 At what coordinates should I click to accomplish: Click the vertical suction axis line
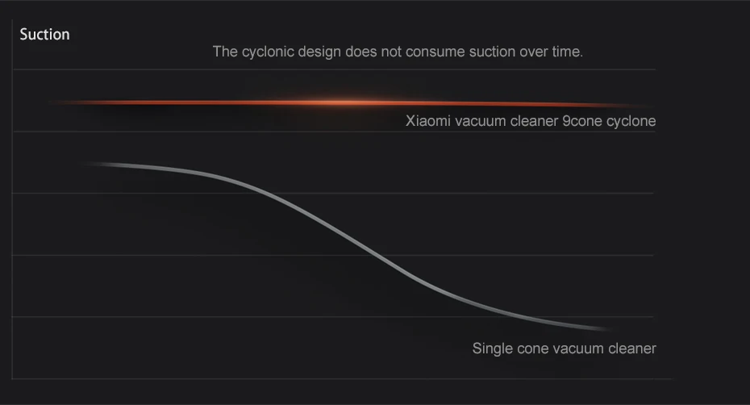coord(12,199)
